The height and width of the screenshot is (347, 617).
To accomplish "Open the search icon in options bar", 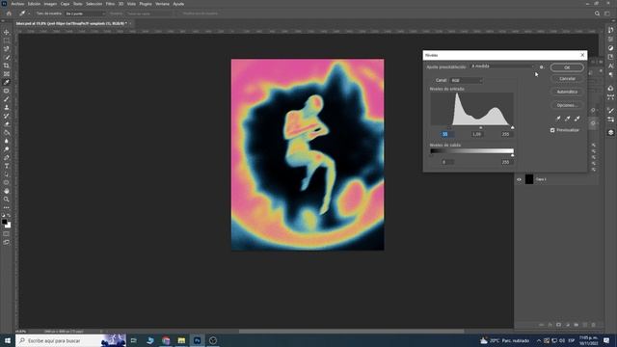I will [x=597, y=13].
